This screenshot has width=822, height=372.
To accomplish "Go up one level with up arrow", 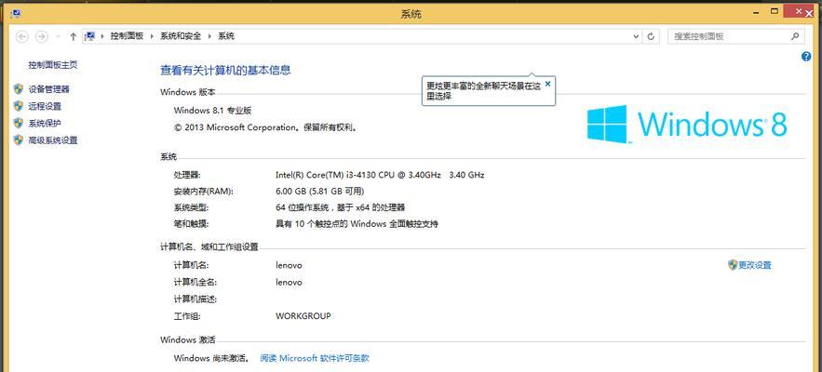I will point(73,36).
